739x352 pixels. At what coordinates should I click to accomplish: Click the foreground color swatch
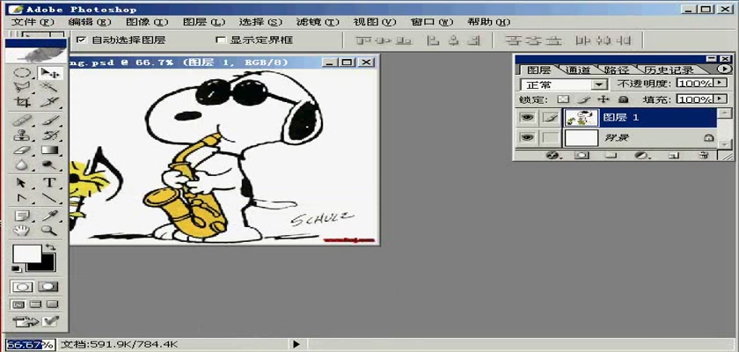[x=26, y=253]
